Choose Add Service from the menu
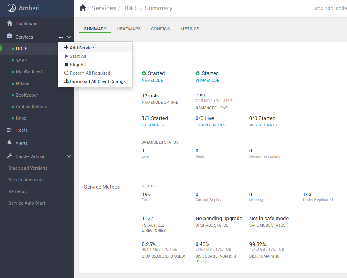The height and width of the screenshot is (278, 347). 82,48
